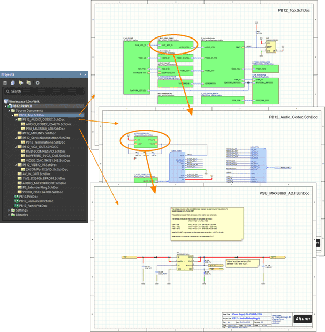Click the open project folder icon
The height and width of the screenshot is (332, 325).
click(21, 82)
